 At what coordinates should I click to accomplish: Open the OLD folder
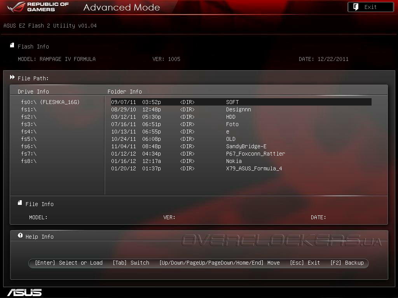pos(241,139)
